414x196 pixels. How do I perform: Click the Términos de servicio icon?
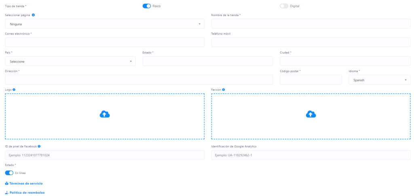point(7,183)
